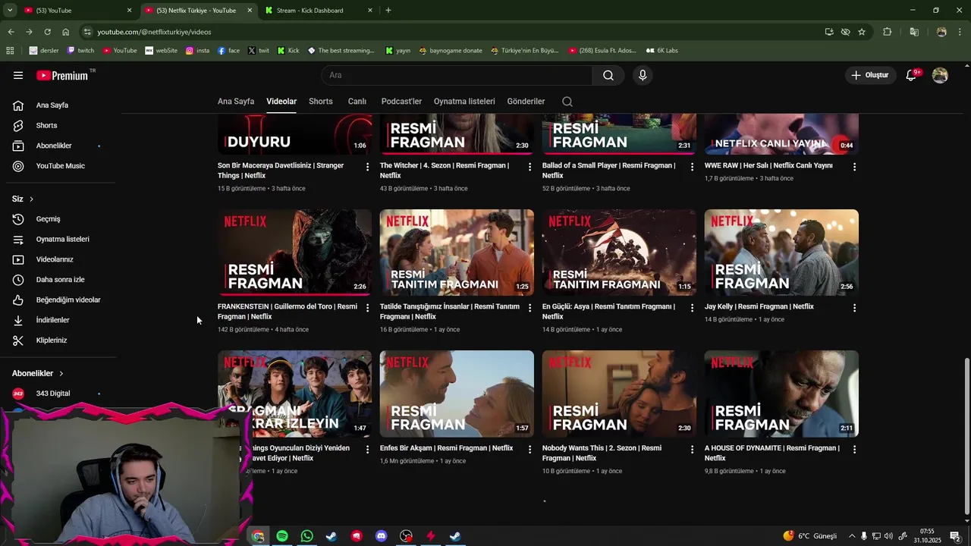Bookmark this page with star icon
The width and height of the screenshot is (971, 546).
862,32
